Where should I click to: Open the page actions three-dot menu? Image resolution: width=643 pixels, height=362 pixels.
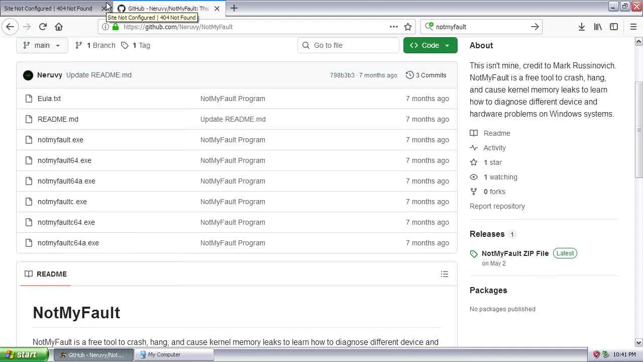pos(394,27)
